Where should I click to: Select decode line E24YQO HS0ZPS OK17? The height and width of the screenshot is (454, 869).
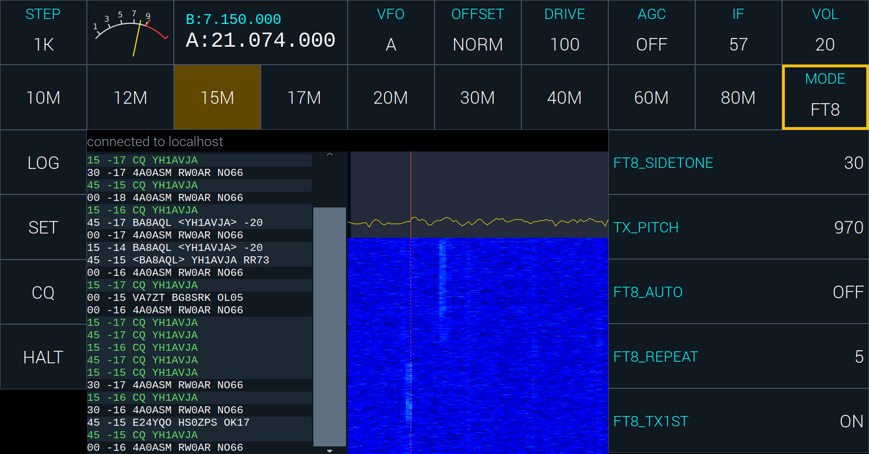tap(199, 423)
